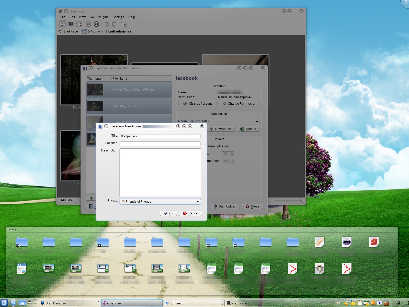409x307 pixels.
Task: Expand the Gran Paradiso taskbar group
Action: tap(98, 303)
